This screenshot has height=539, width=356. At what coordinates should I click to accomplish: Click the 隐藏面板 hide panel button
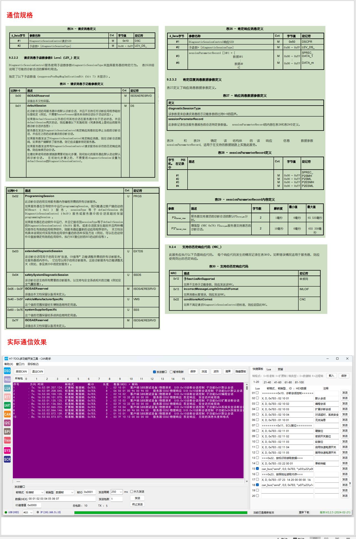[241, 372]
